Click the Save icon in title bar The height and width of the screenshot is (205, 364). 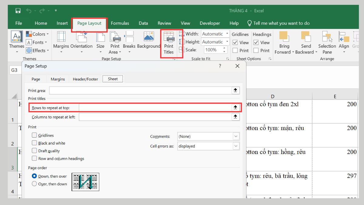18,11
